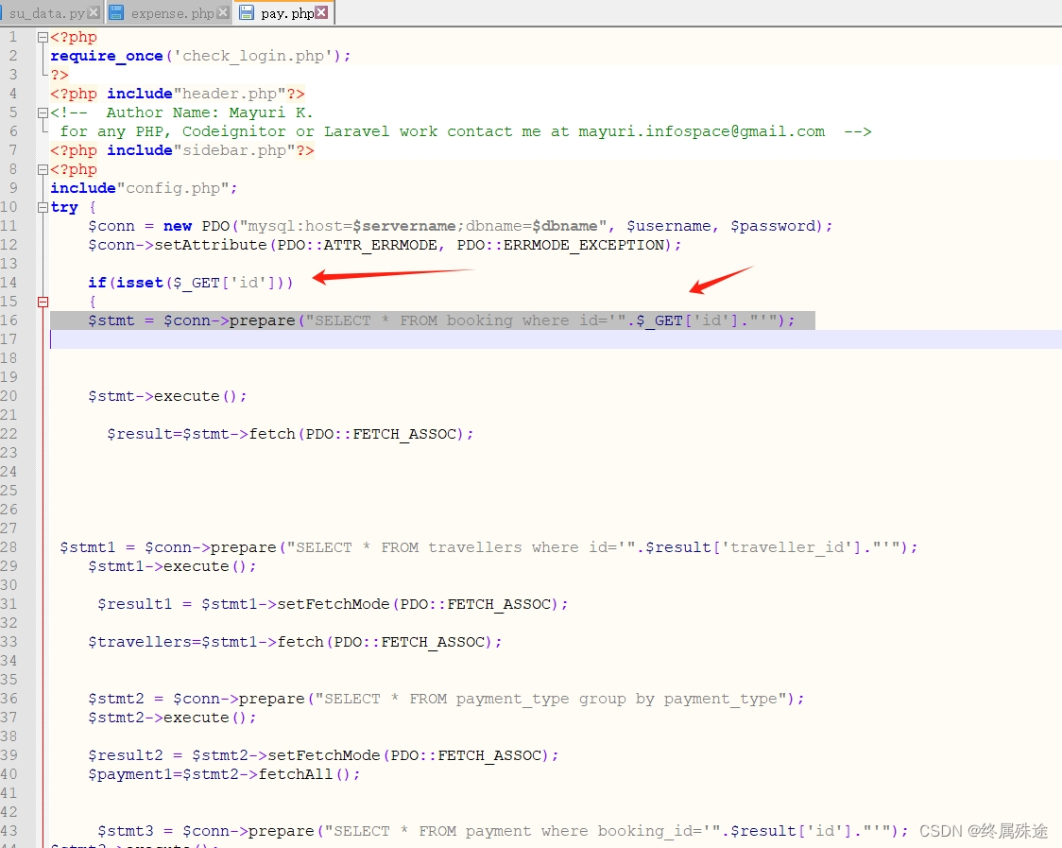Click the if(isset($_GET['id'])) statement

point(190,283)
